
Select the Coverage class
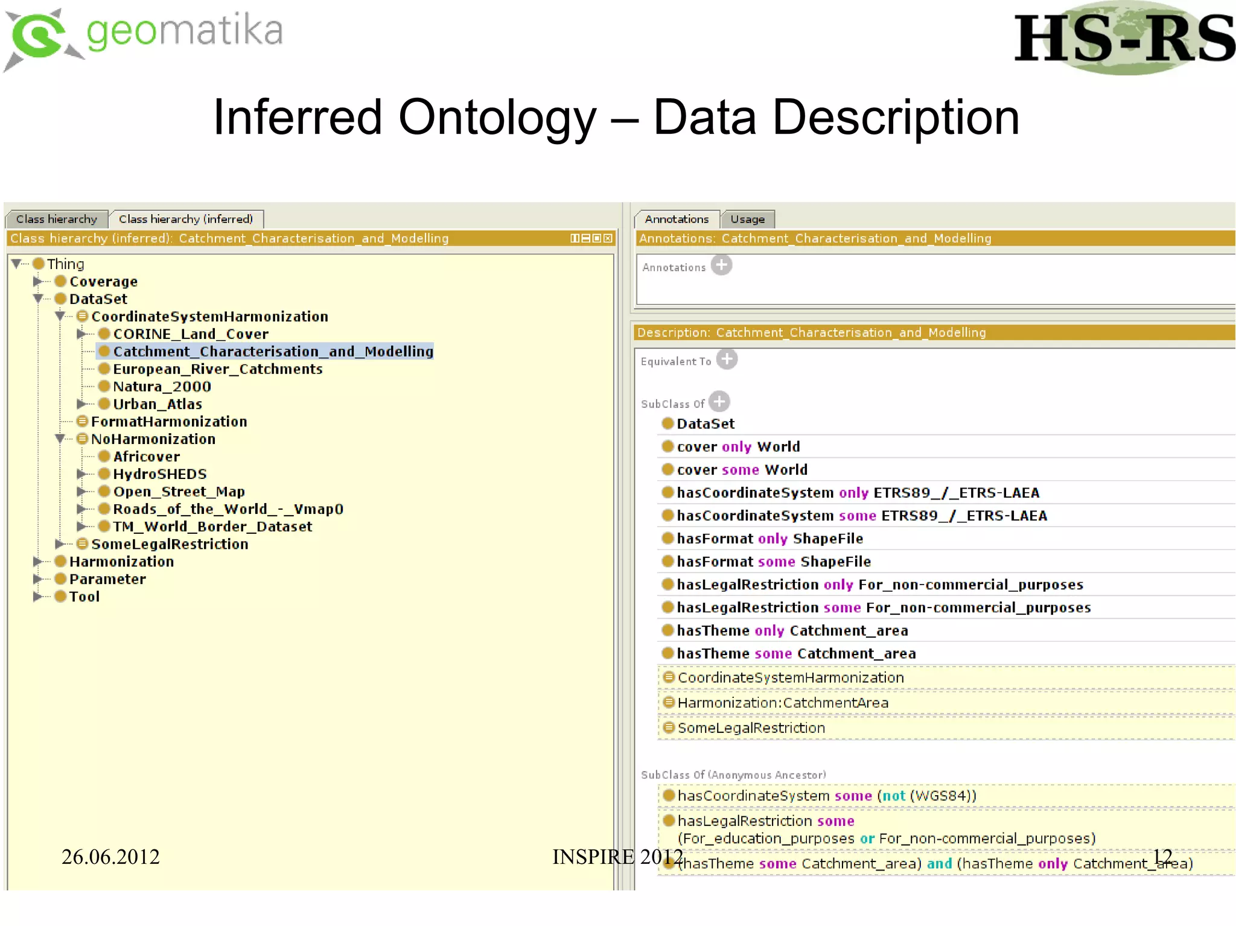pyautogui.click(x=97, y=281)
